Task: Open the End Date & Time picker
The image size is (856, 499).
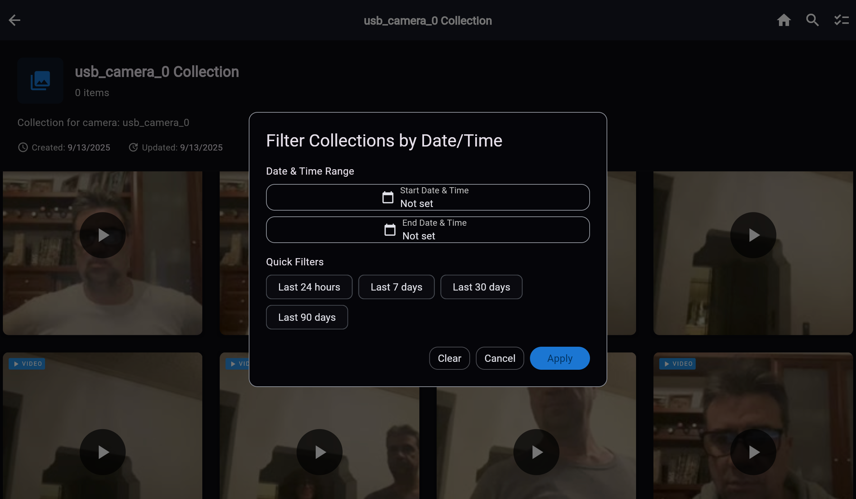Action: pyautogui.click(x=428, y=230)
